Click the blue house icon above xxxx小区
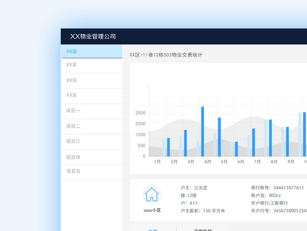 [152, 195]
